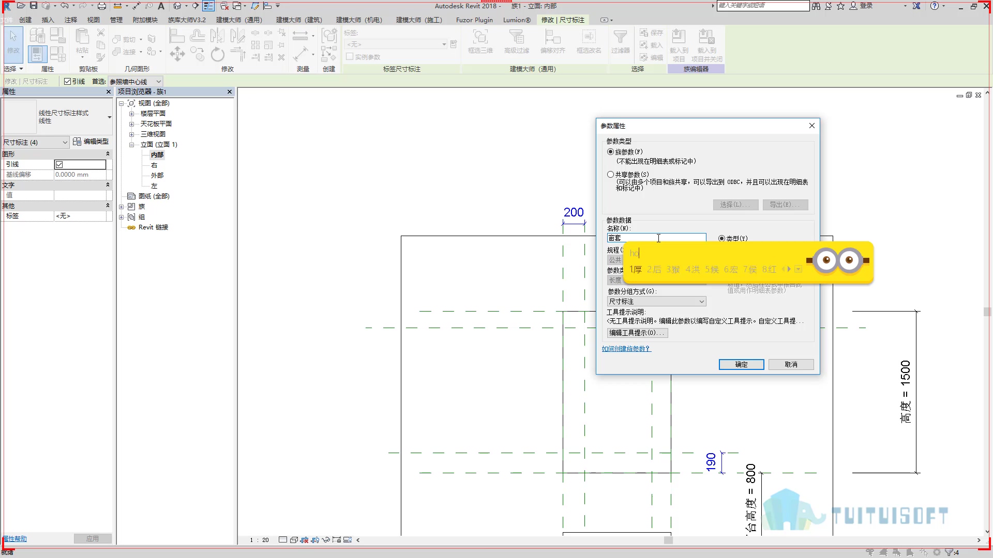Click the default 3D view house icon
Image resolution: width=993 pixels, height=558 pixels.
(x=177, y=6)
